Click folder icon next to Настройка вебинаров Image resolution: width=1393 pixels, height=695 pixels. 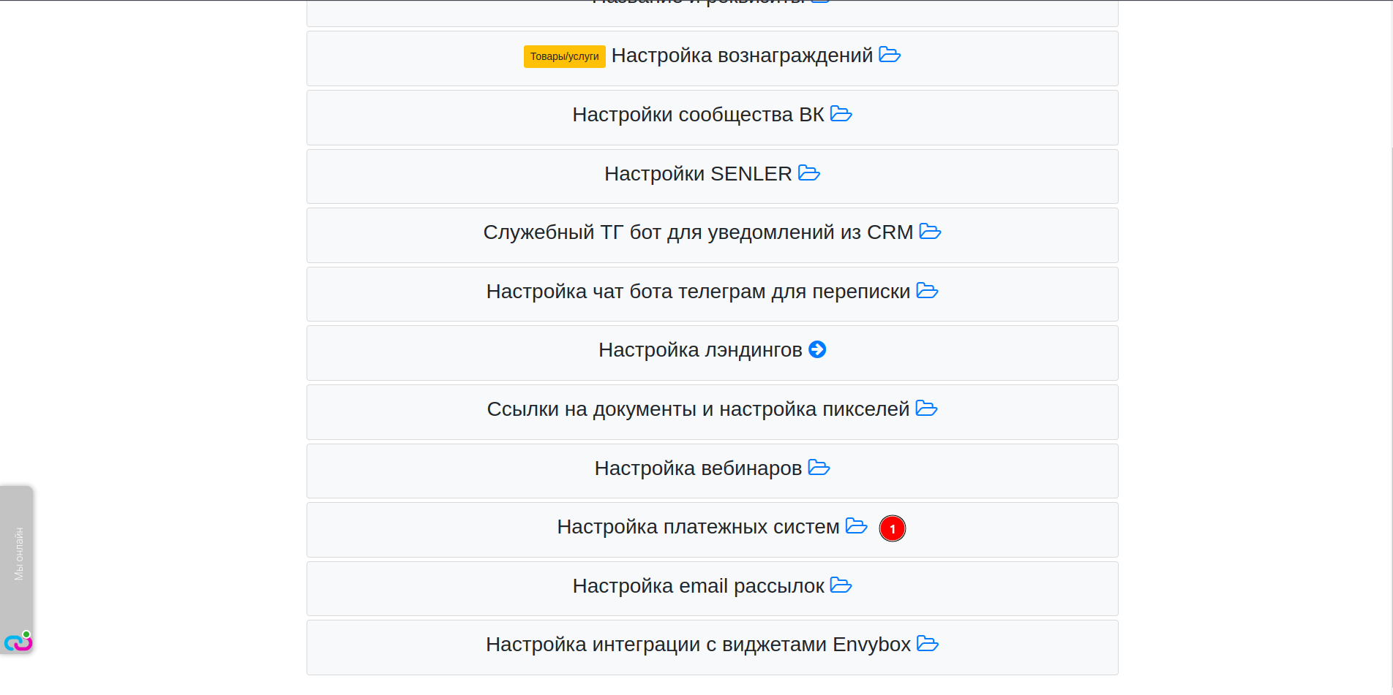pos(819,468)
